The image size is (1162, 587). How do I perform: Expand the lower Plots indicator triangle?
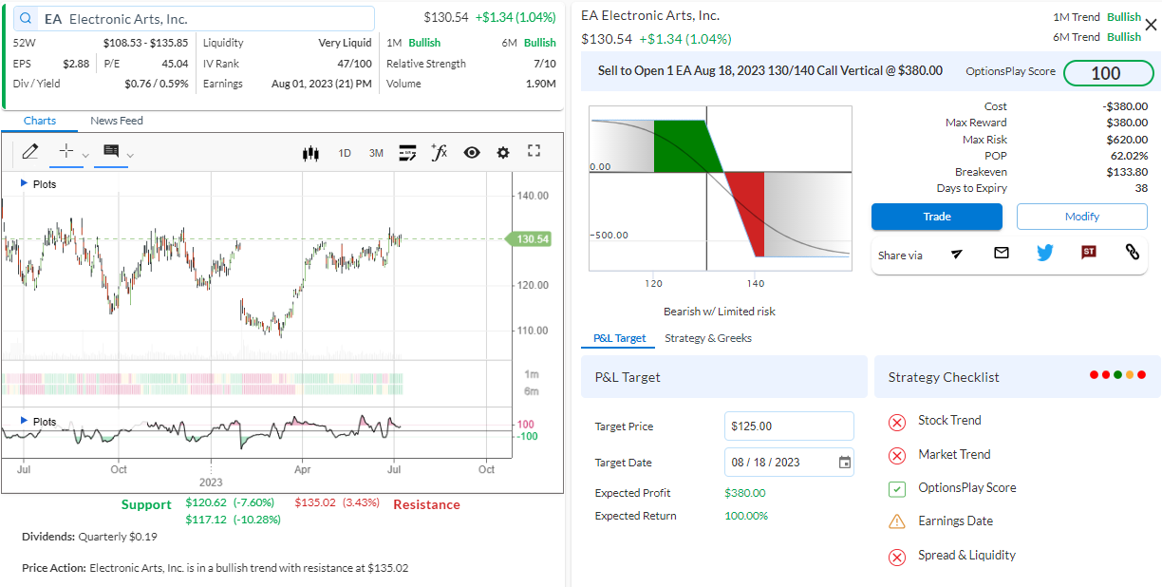point(24,420)
